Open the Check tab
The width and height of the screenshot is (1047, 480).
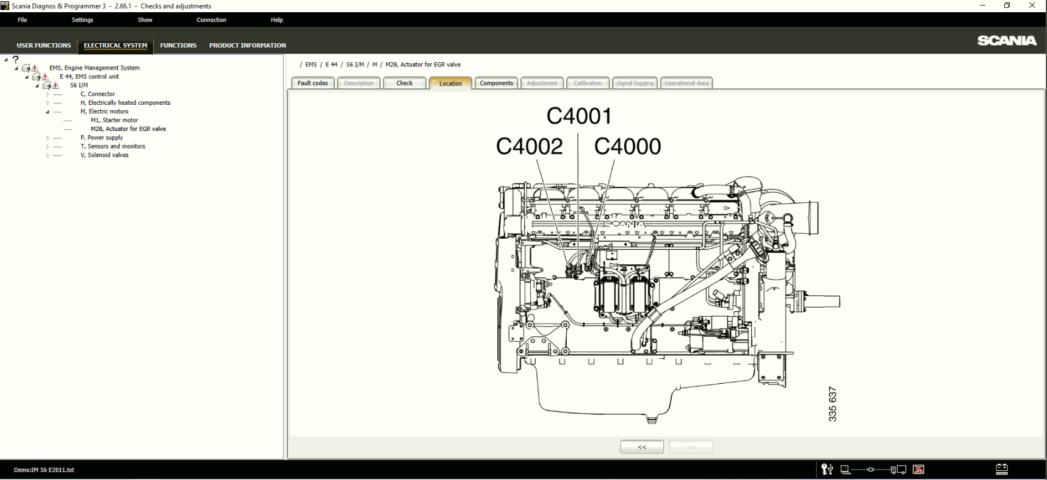pos(405,83)
